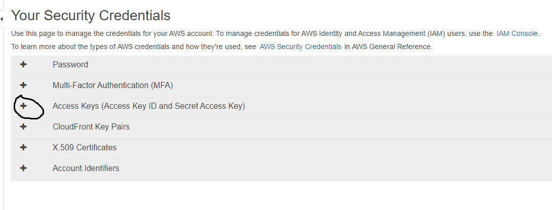Open the Multi-Factor Authentication (MFA) label
The height and width of the screenshot is (210, 552).
pyautogui.click(x=112, y=86)
